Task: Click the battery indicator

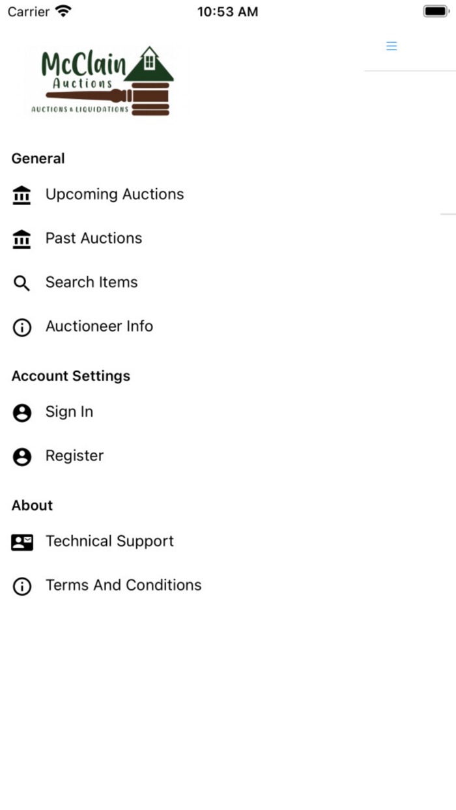Action: coord(435,10)
